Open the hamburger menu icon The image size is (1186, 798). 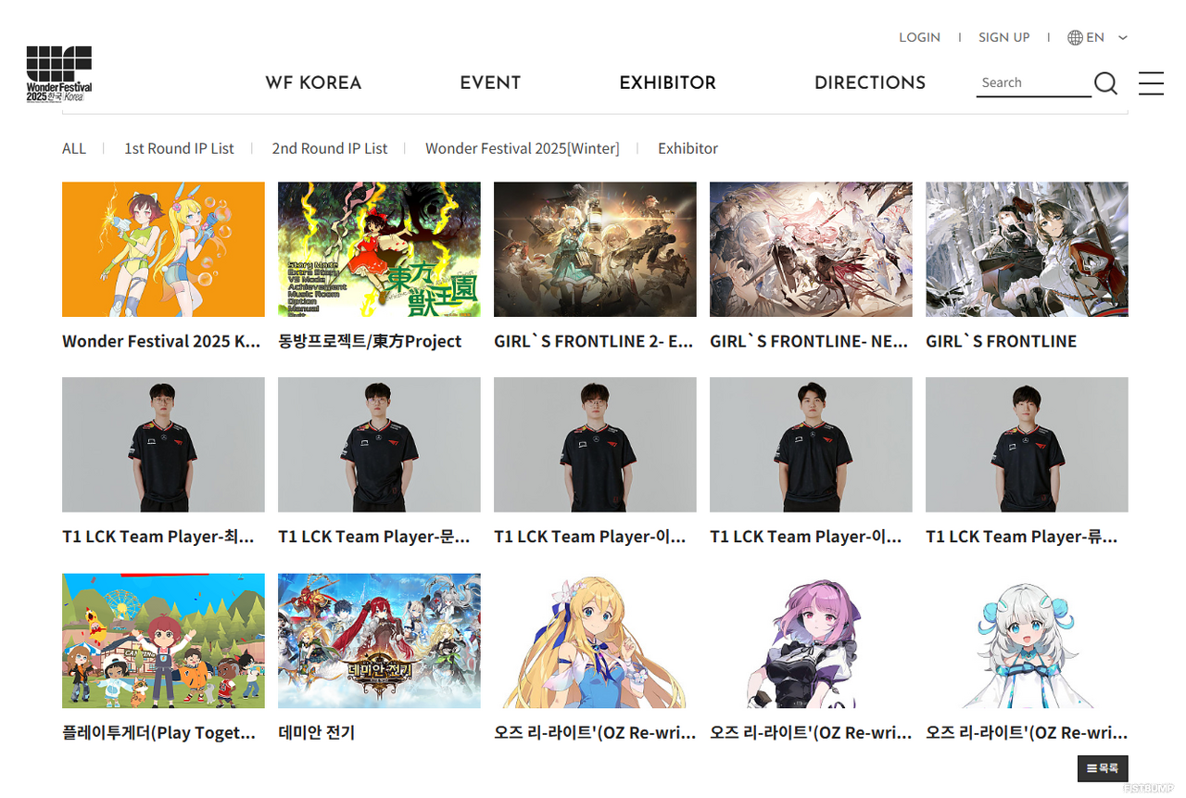tap(1151, 83)
